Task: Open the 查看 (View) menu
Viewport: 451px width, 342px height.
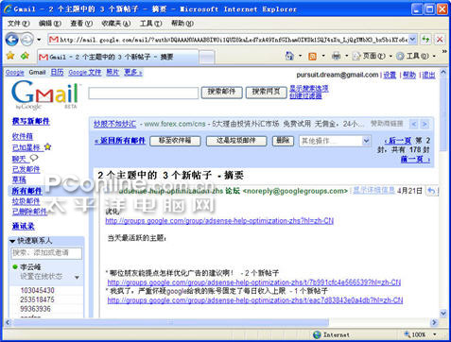Action: point(81,24)
